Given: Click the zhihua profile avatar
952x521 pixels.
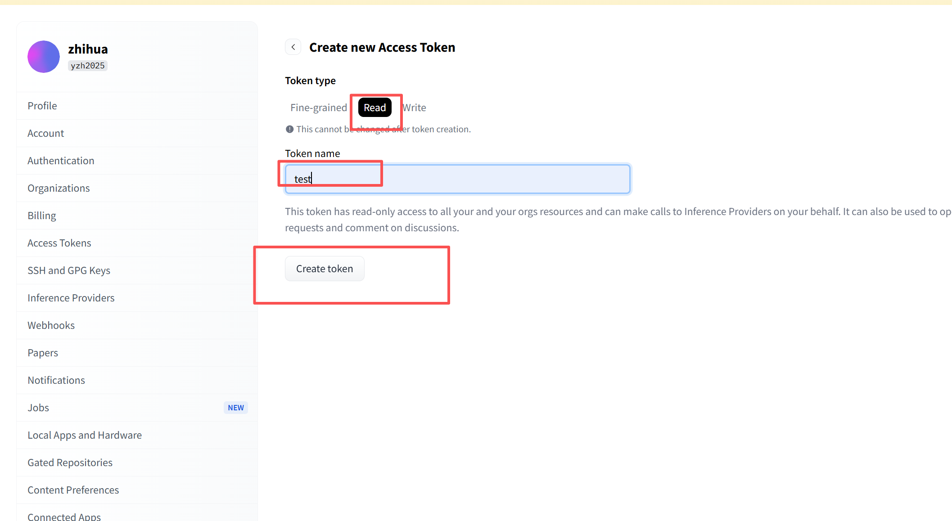Looking at the screenshot, I should [44, 57].
